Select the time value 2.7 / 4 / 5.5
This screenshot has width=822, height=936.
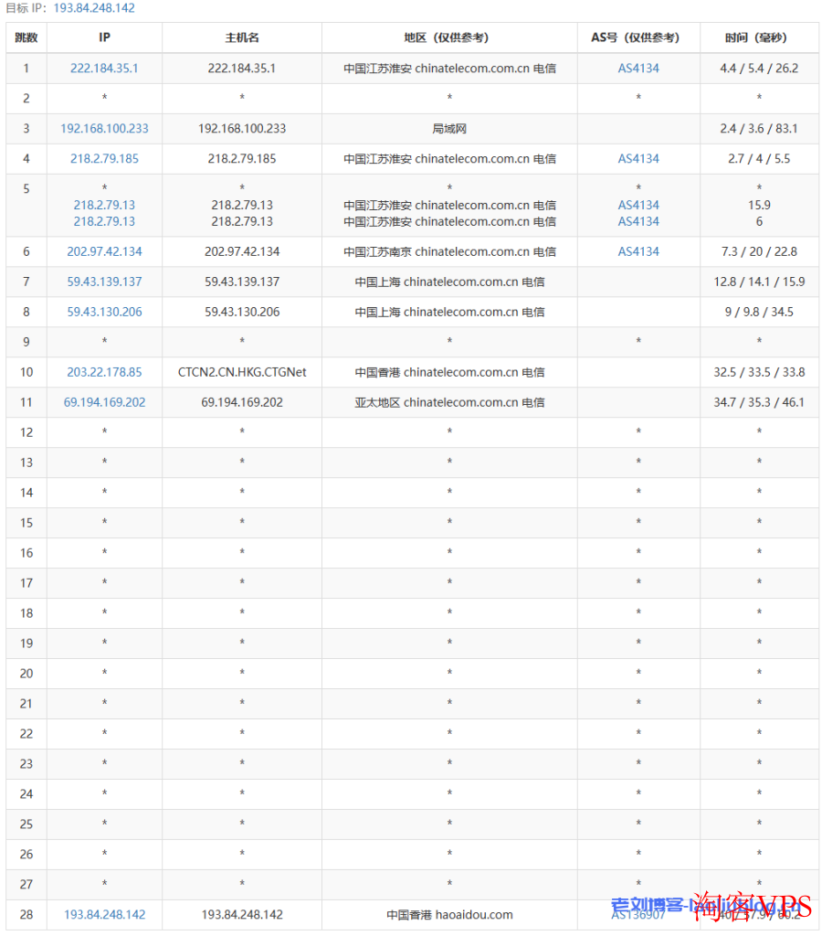759,158
